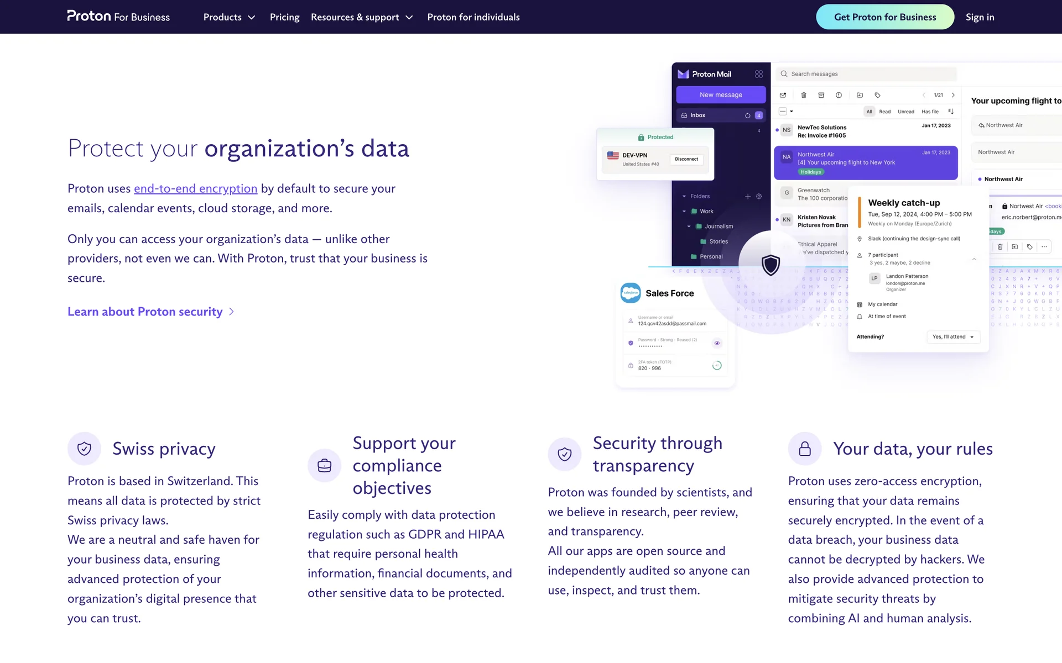This screenshot has width=1062, height=663.
Task: Open the Resources & support dropdown
Action: 362,17
